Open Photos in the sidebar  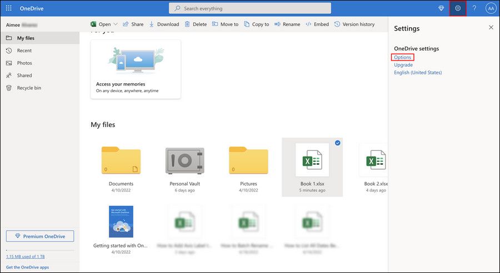40,63
